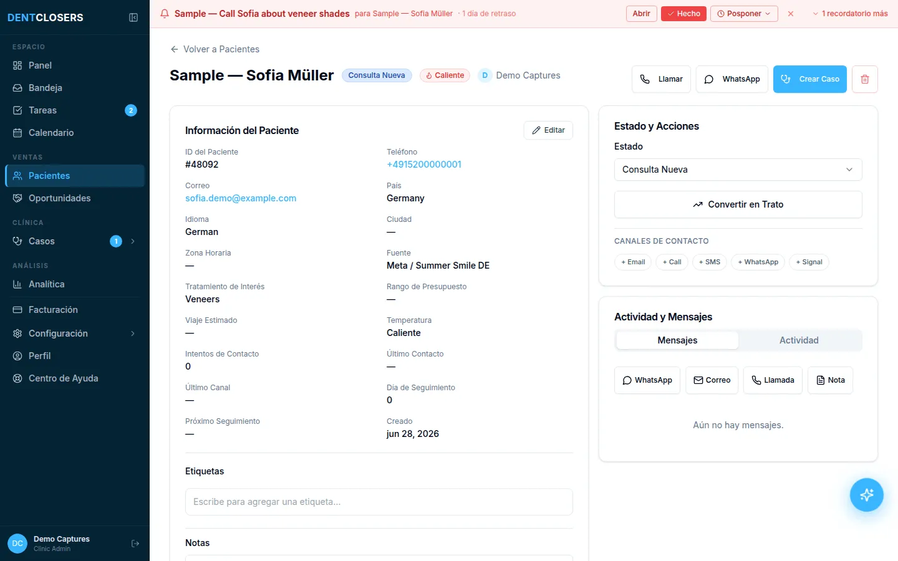Open Centro de Ayuda

point(75,378)
